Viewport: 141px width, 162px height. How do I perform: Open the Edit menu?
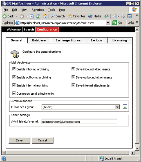tap(15, 10)
